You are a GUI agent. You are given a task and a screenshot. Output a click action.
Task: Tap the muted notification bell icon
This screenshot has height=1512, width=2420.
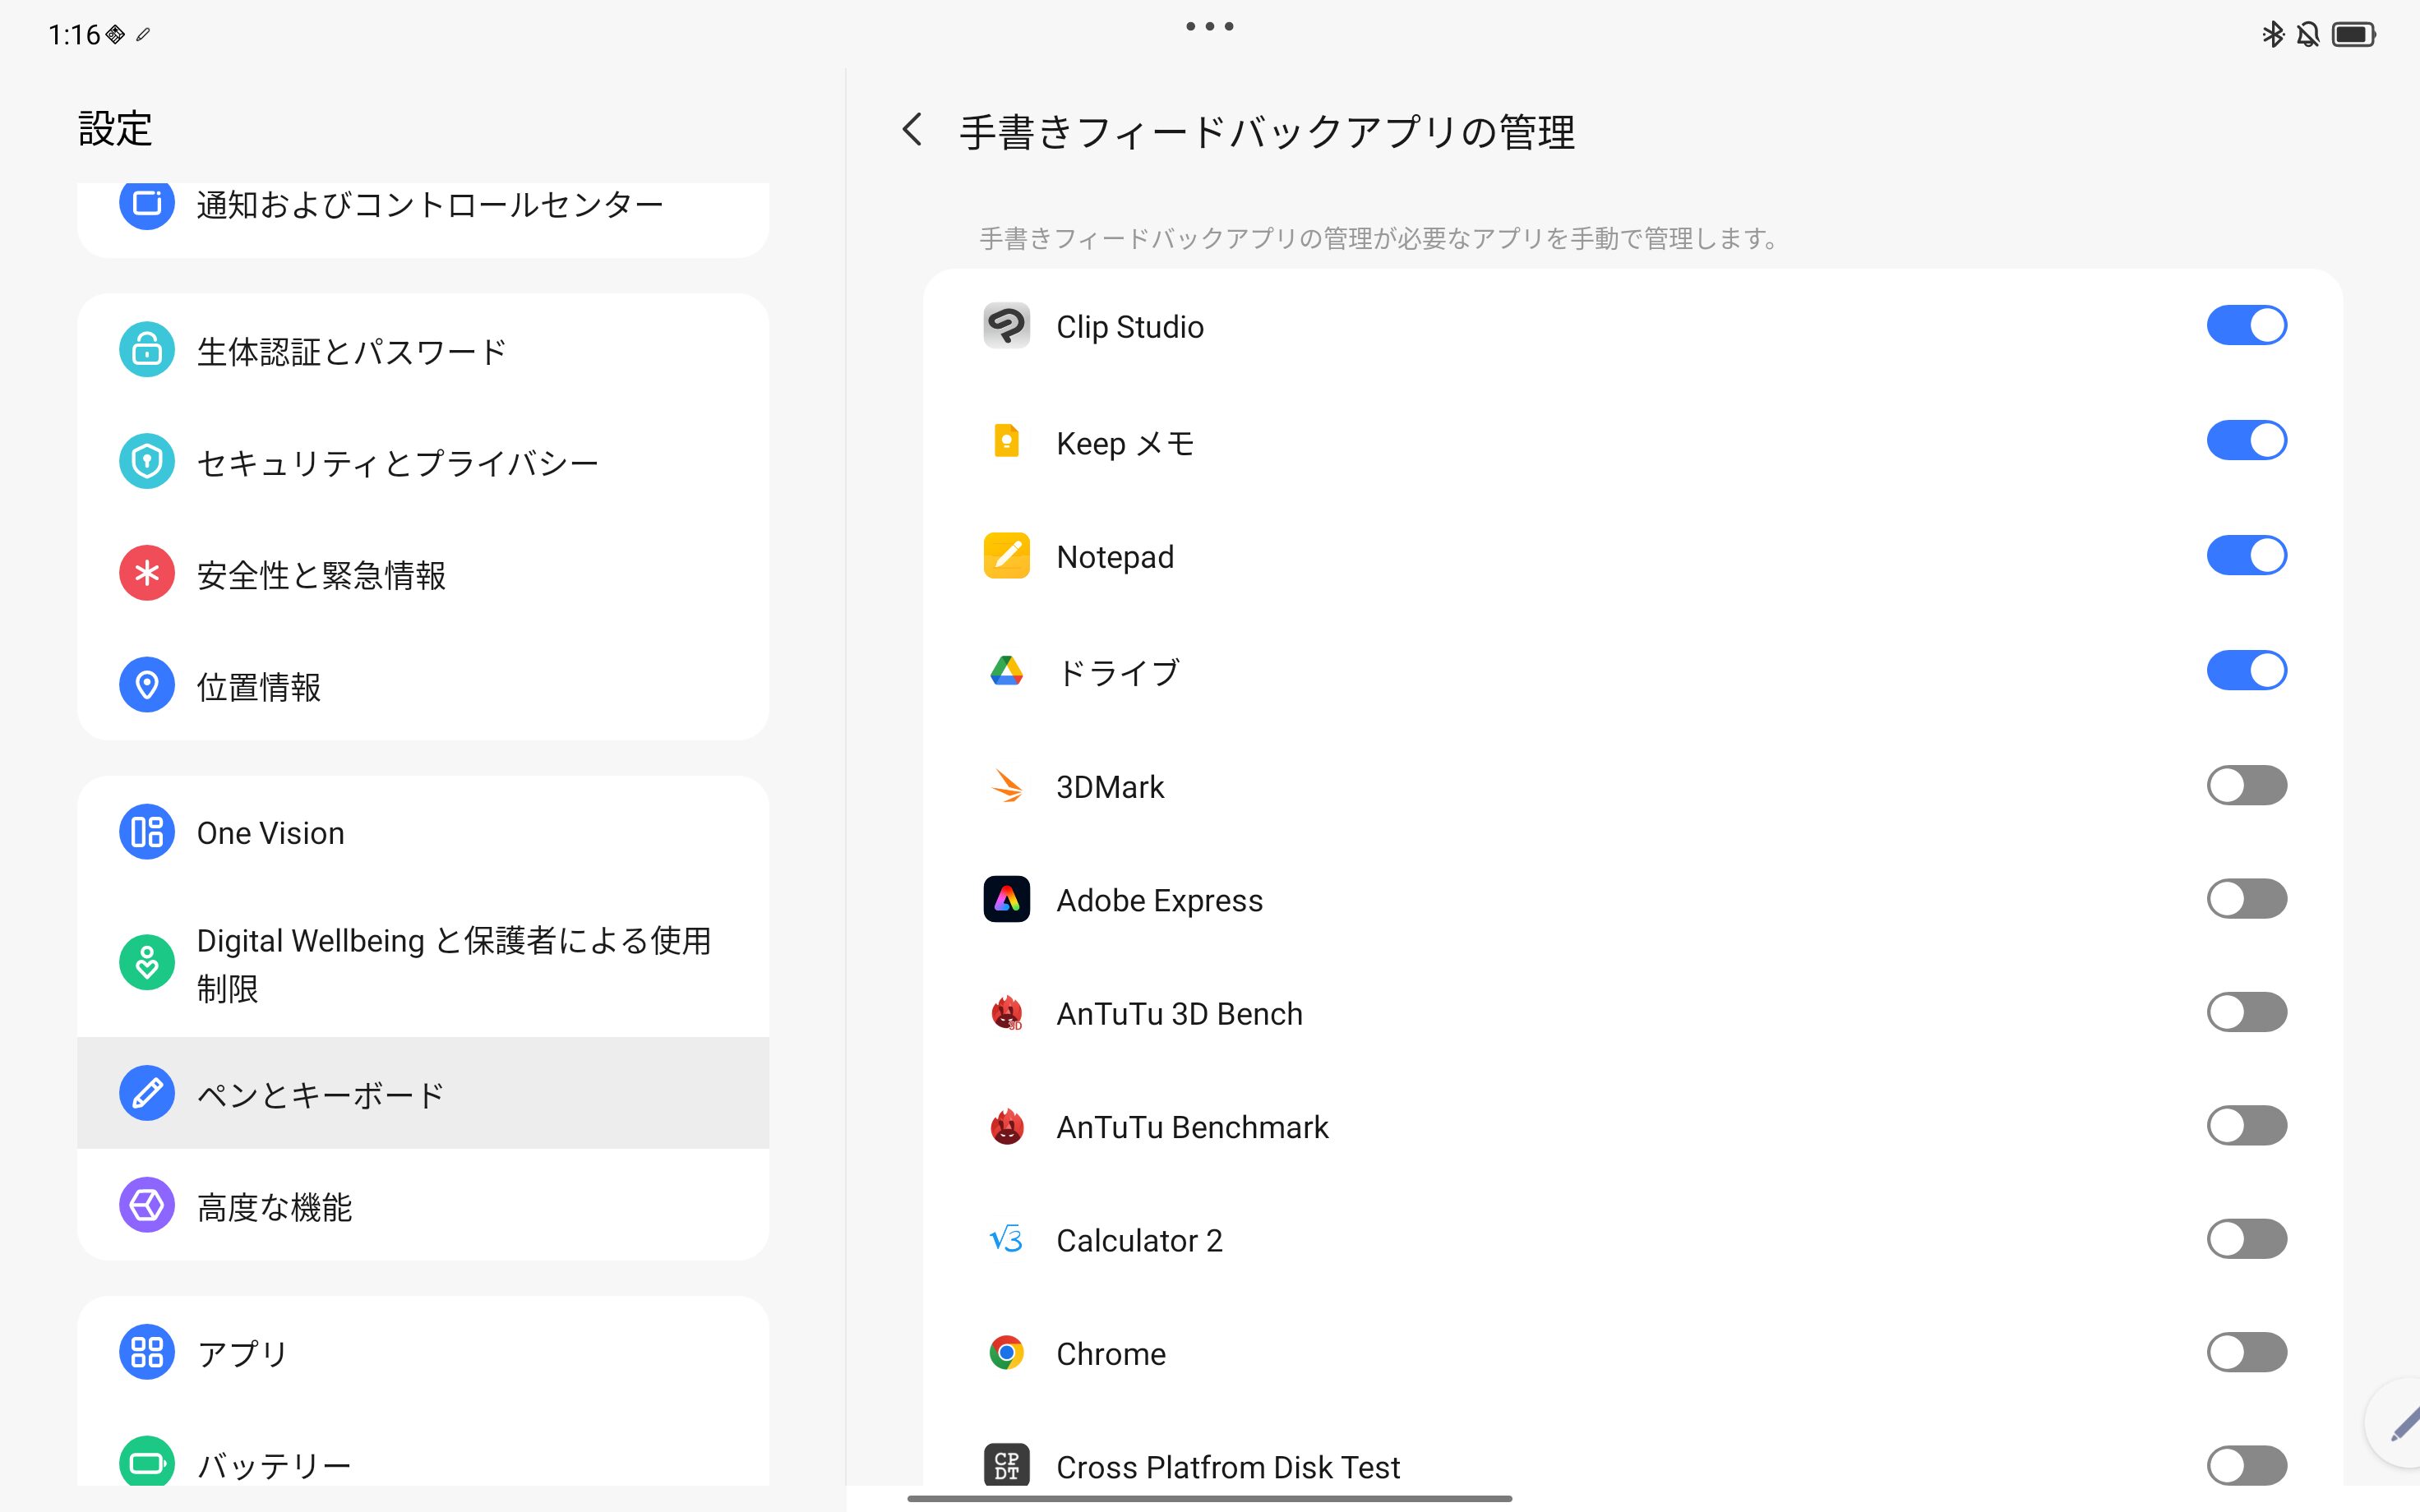point(2308,35)
